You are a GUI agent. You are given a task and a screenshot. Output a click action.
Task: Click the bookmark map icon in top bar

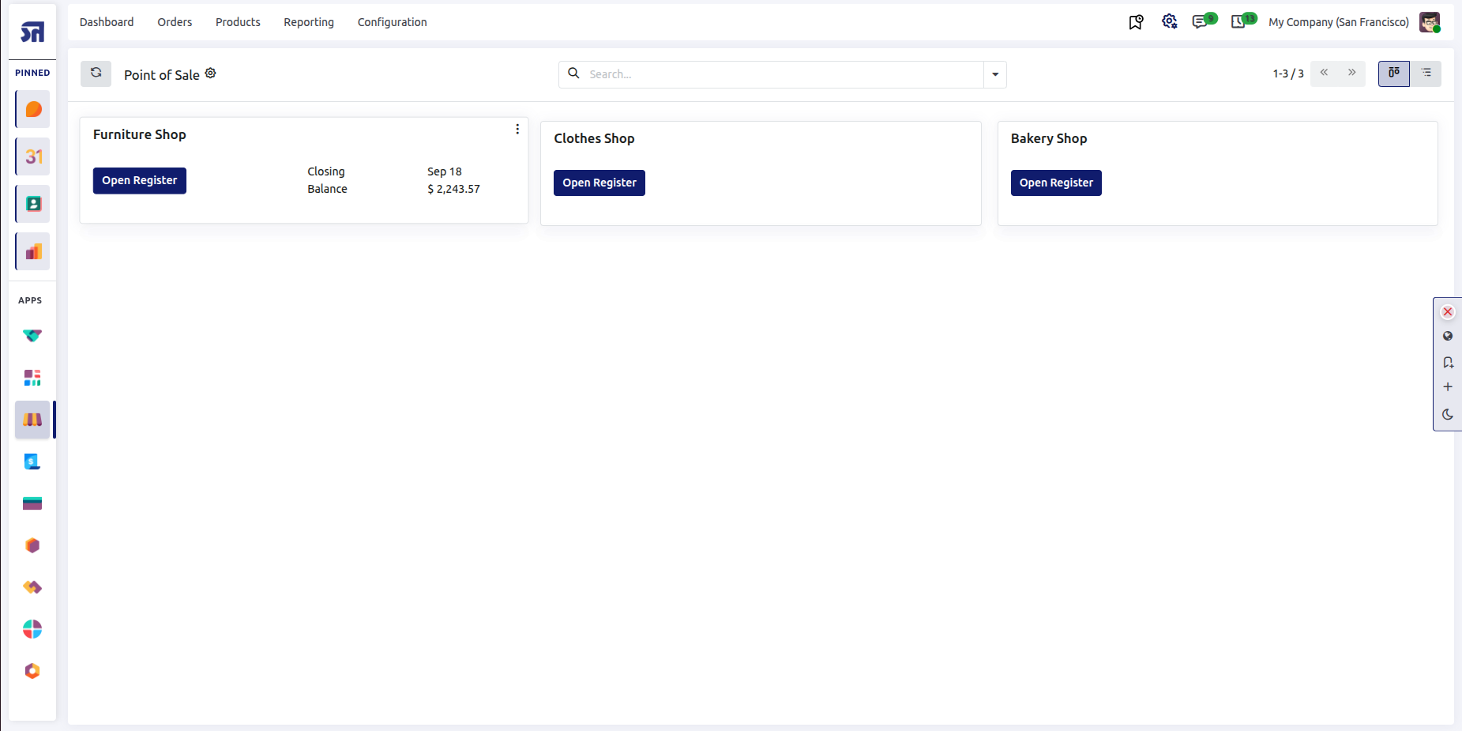click(x=1136, y=22)
